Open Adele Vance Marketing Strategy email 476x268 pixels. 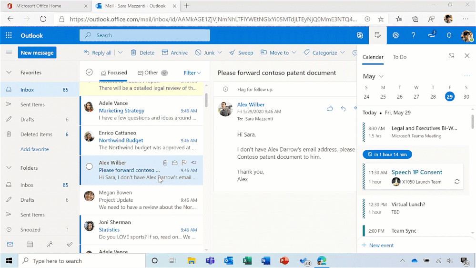coord(142,111)
